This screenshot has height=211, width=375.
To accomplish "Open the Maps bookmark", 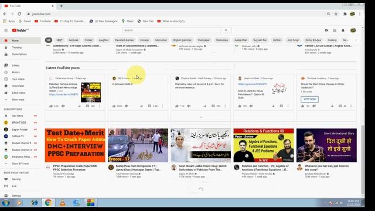I will tap(128, 21).
